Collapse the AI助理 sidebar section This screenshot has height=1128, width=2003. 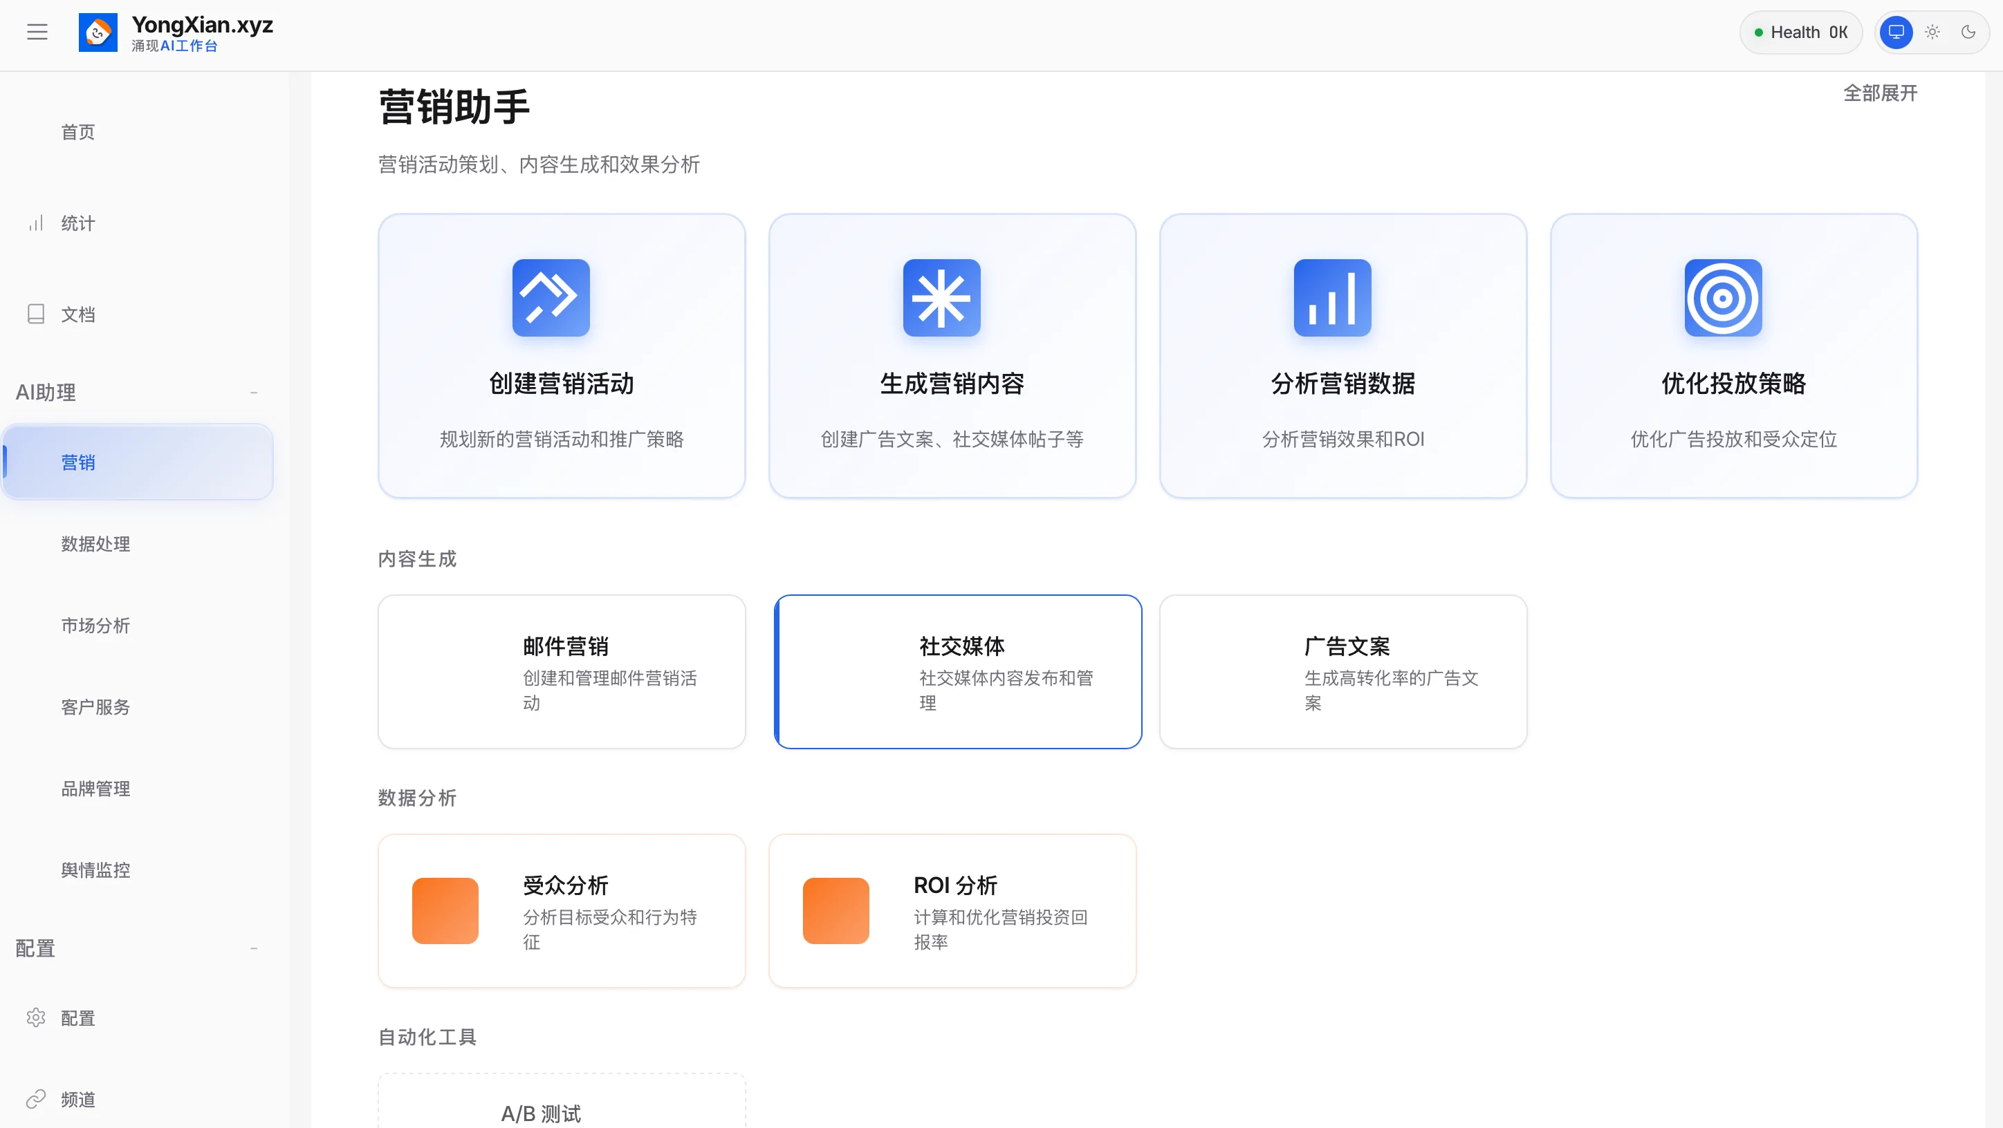coord(253,393)
